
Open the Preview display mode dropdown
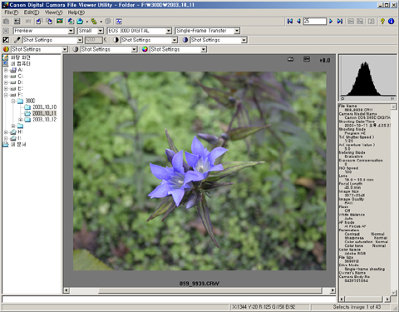point(71,31)
